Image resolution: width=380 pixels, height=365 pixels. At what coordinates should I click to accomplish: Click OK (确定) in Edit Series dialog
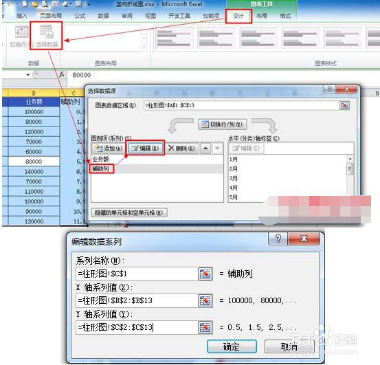(x=232, y=346)
